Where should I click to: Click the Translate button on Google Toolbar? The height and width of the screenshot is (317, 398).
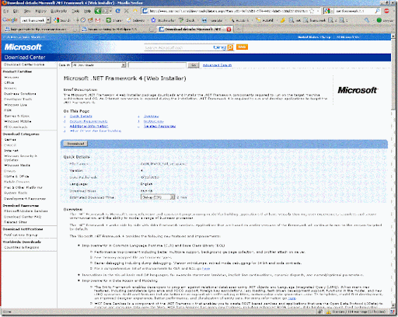tap(212, 20)
